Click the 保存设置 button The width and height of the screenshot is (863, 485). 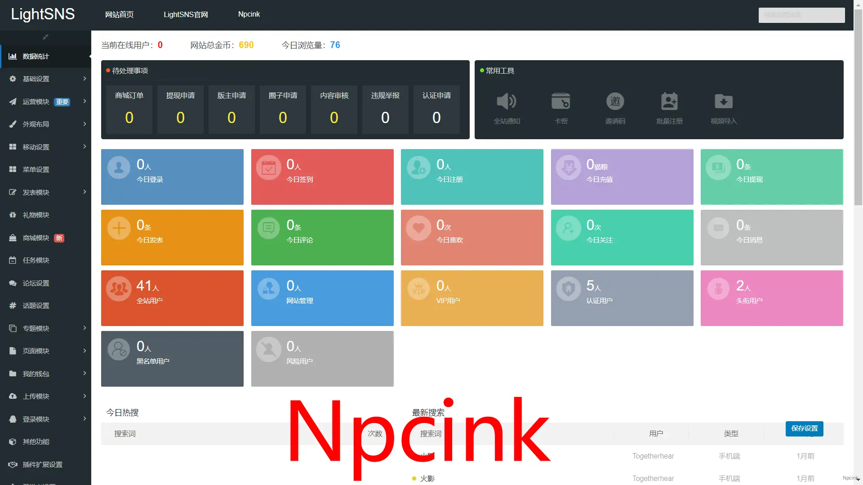[804, 428]
